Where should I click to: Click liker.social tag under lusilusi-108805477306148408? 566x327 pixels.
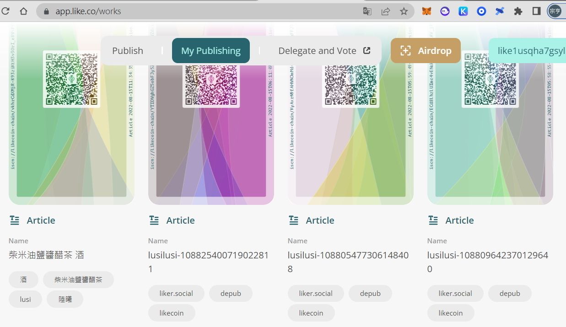pos(316,293)
